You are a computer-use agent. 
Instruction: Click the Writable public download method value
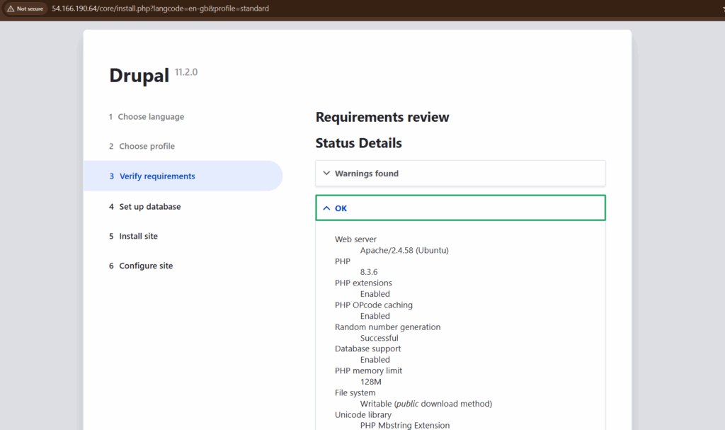pyautogui.click(x=426, y=404)
